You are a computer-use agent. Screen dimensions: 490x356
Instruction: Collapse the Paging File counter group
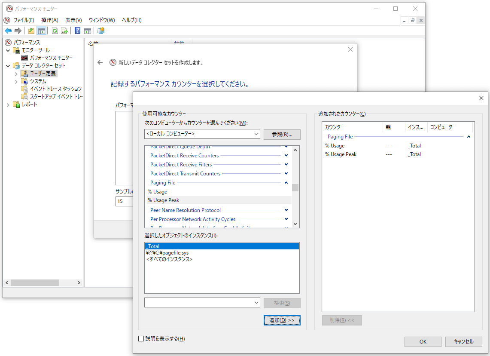pyautogui.click(x=286, y=183)
